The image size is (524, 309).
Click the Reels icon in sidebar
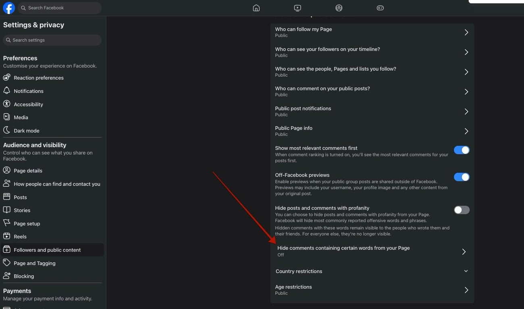7,236
